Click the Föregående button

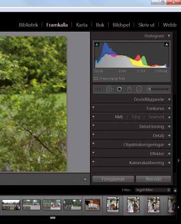[113, 179]
